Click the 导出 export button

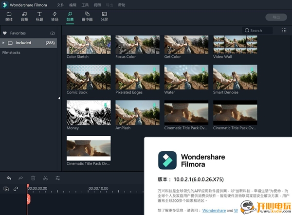pos(276,17)
